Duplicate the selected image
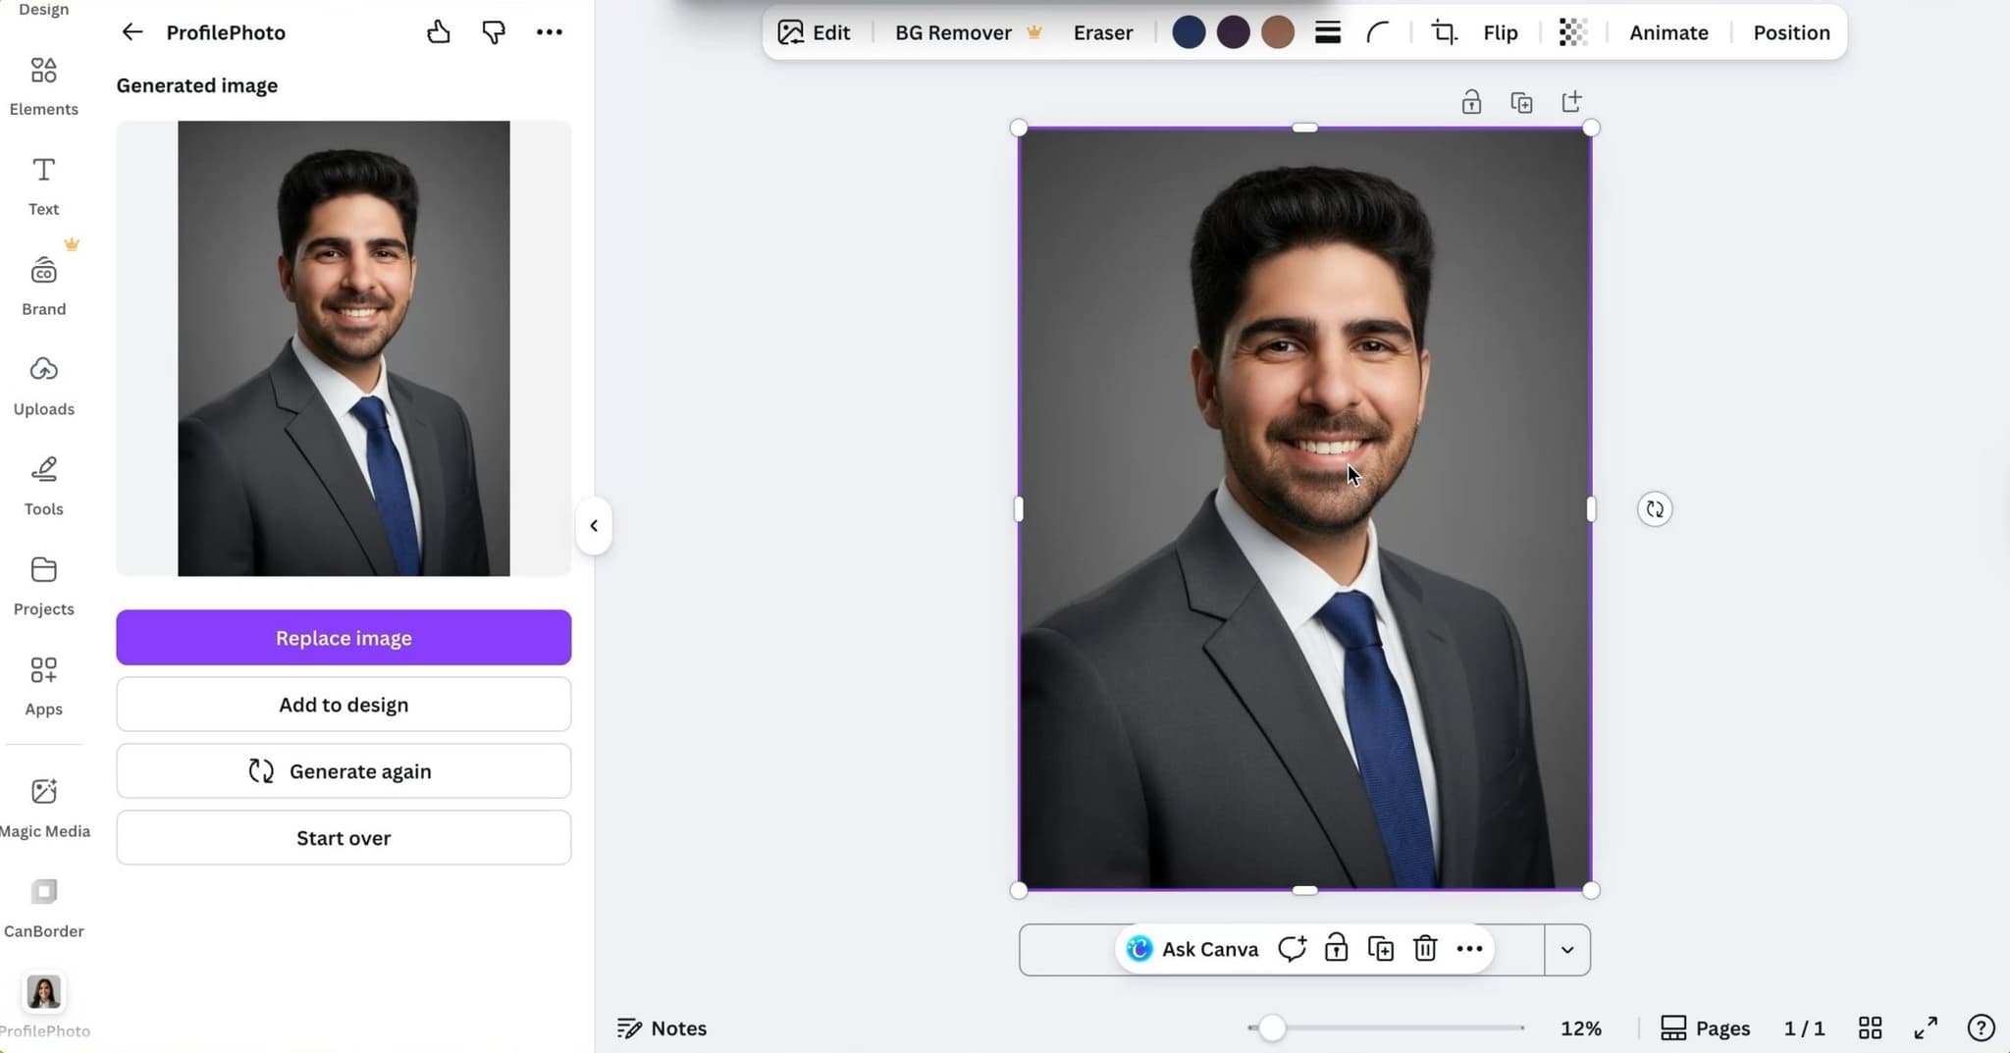This screenshot has height=1053, width=2010. [1380, 949]
